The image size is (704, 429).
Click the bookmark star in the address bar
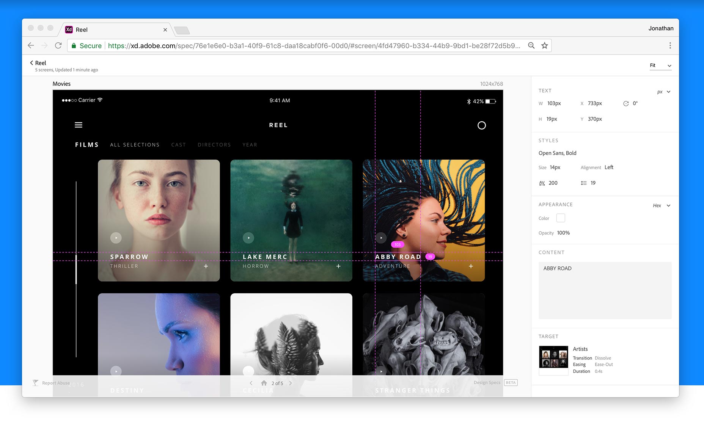tap(545, 45)
